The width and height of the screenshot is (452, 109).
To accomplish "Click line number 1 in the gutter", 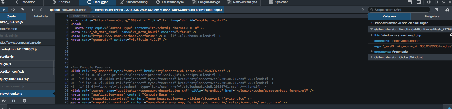I will pos(68,16).
